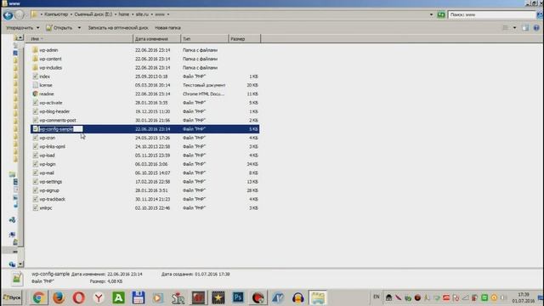Viewport: 544px width, 306px height.
Task: Select the wp-signup file
Action: click(x=144, y=190)
